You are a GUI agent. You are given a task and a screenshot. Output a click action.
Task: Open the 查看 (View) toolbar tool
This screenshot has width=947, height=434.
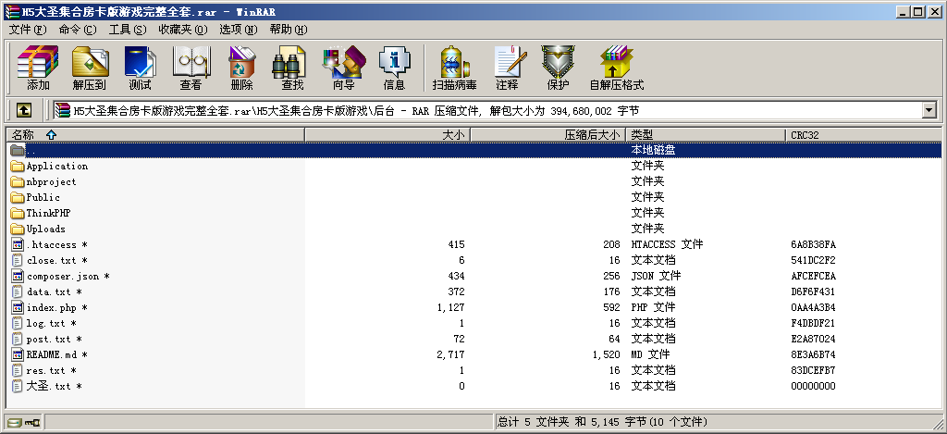[x=191, y=68]
